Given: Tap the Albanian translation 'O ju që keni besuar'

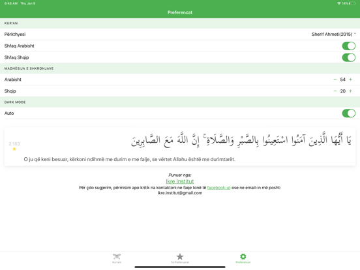Looking at the screenshot, I should 130,159.
